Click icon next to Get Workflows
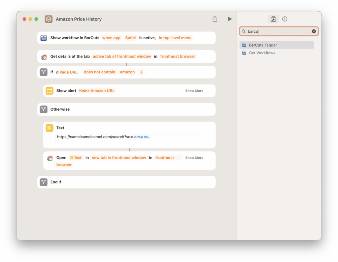This screenshot has height=262, width=338. (x=244, y=53)
